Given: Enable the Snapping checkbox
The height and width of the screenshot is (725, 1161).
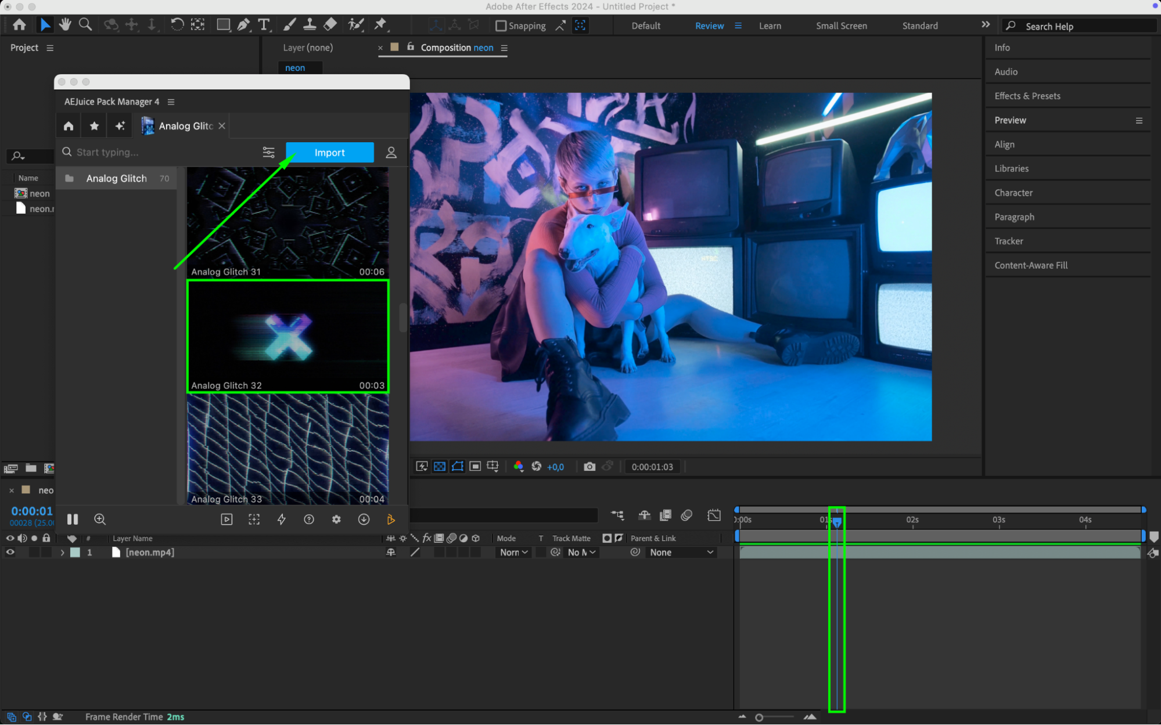Looking at the screenshot, I should pos(501,26).
